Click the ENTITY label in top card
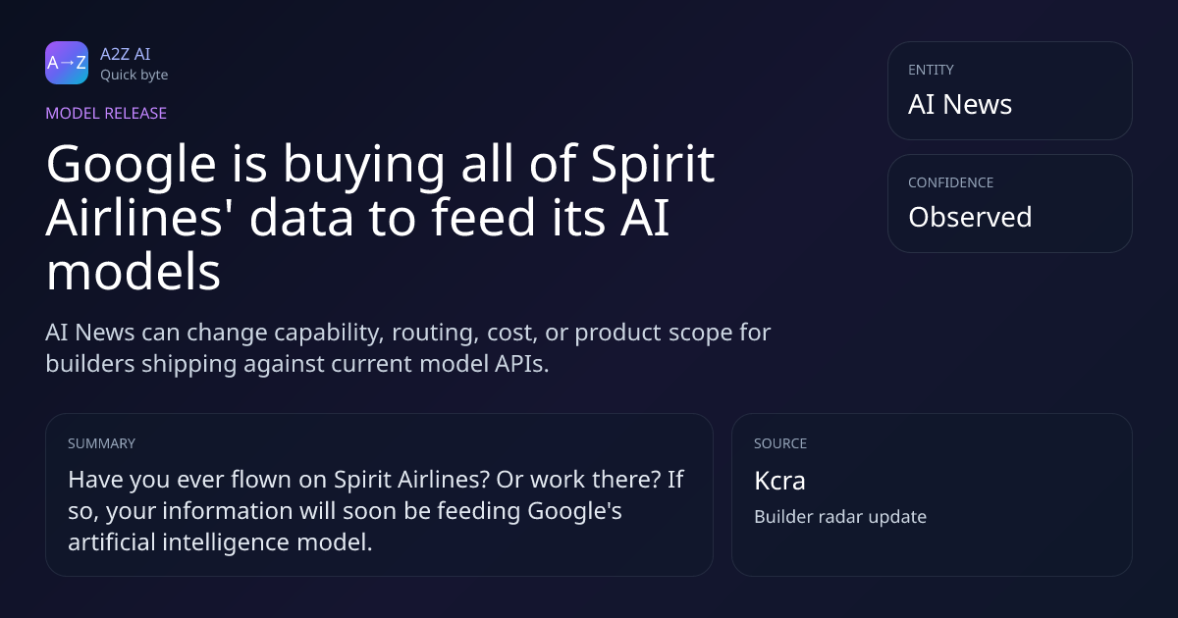 click(931, 70)
